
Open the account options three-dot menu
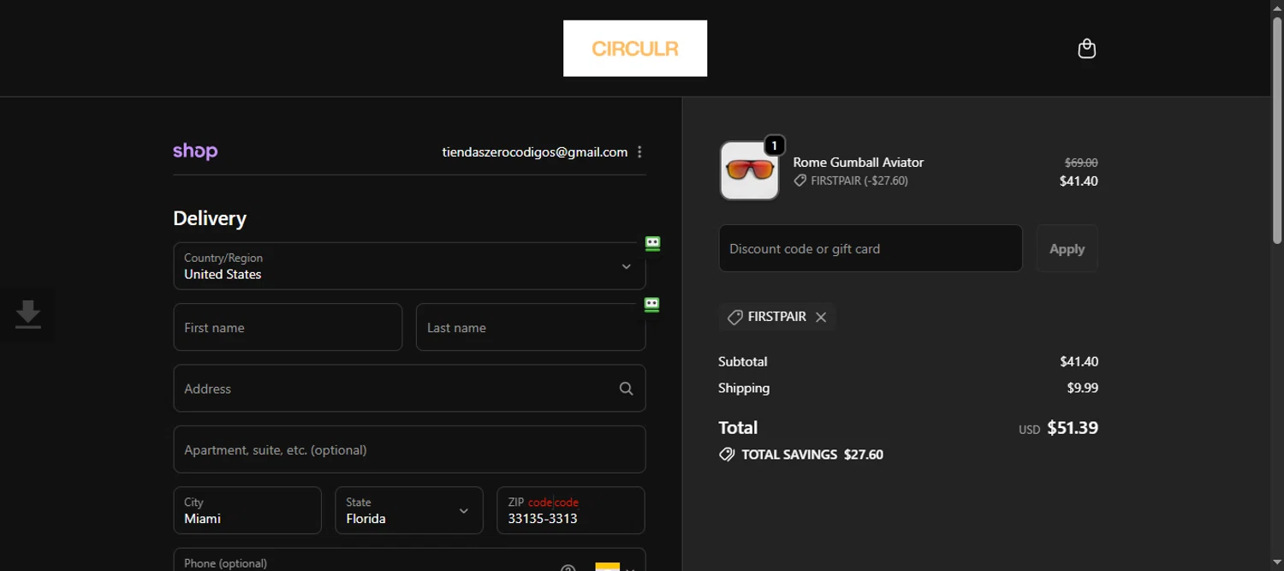tap(639, 152)
